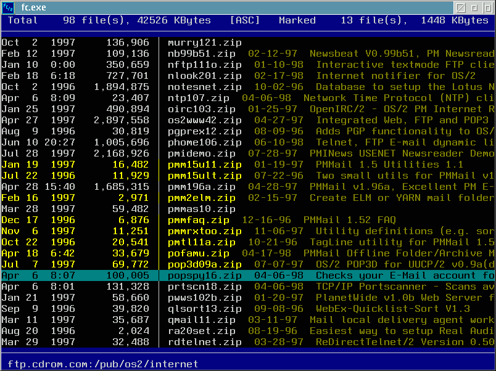Select marked file pmm15ult.zip
The height and width of the screenshot is (371, 496).
coord(205,176)
